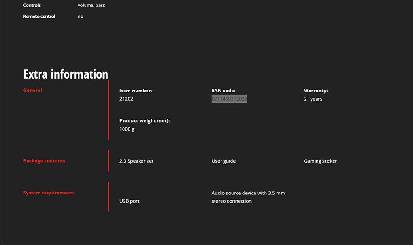Click the 'Controls' specification label
This screenshot has width=413, height=245.
click(x=32, y=6)
